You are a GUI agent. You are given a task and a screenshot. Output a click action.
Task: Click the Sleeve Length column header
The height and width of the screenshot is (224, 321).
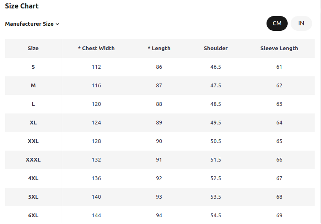point(279,49)
